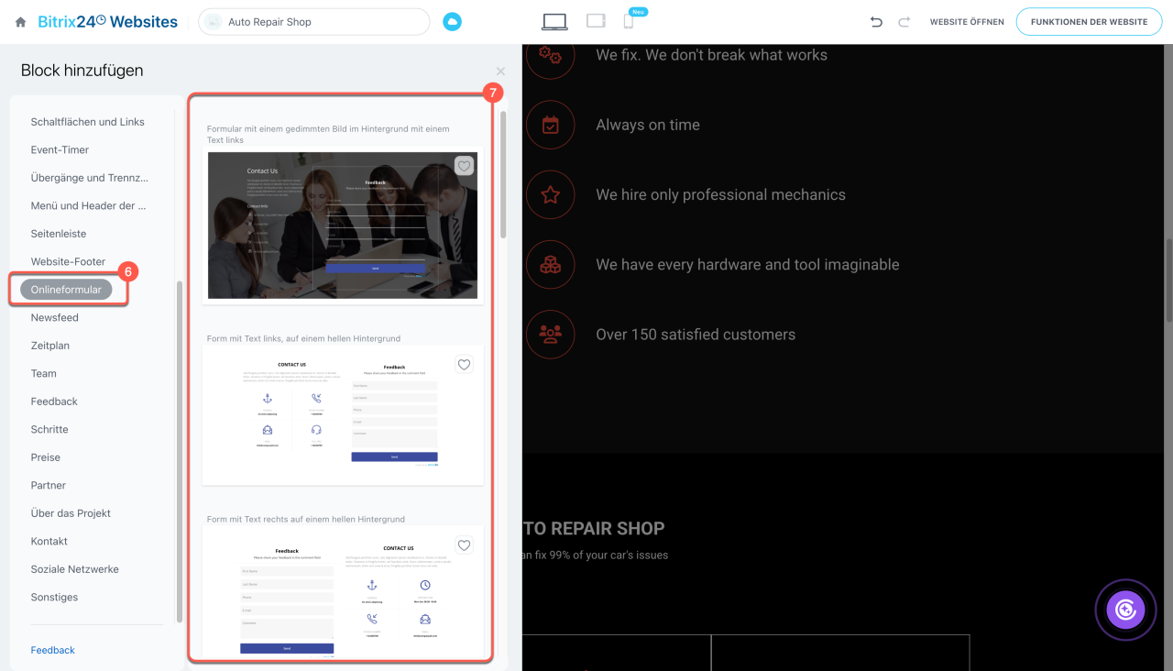This screenshot has height=671, width=1173.
Task: Click the Repair Shop heading on the page
Action: pos(594,528)
